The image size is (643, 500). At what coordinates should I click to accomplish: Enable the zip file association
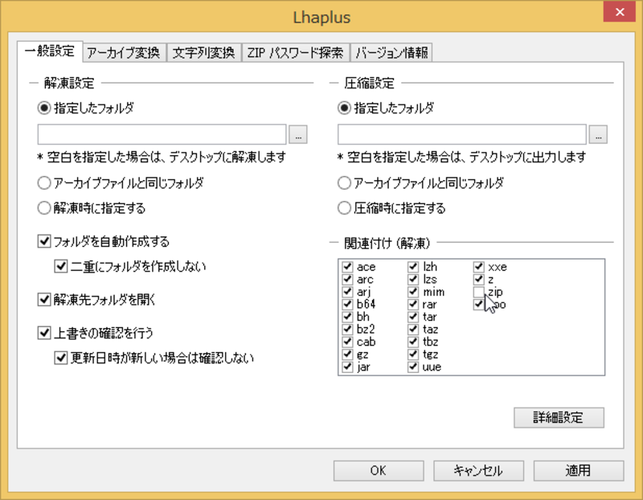point(478,292)
